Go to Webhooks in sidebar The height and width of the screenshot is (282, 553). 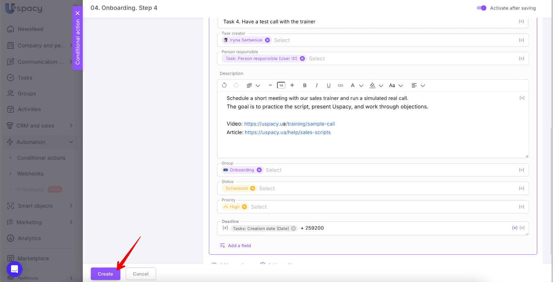point(30,174)
